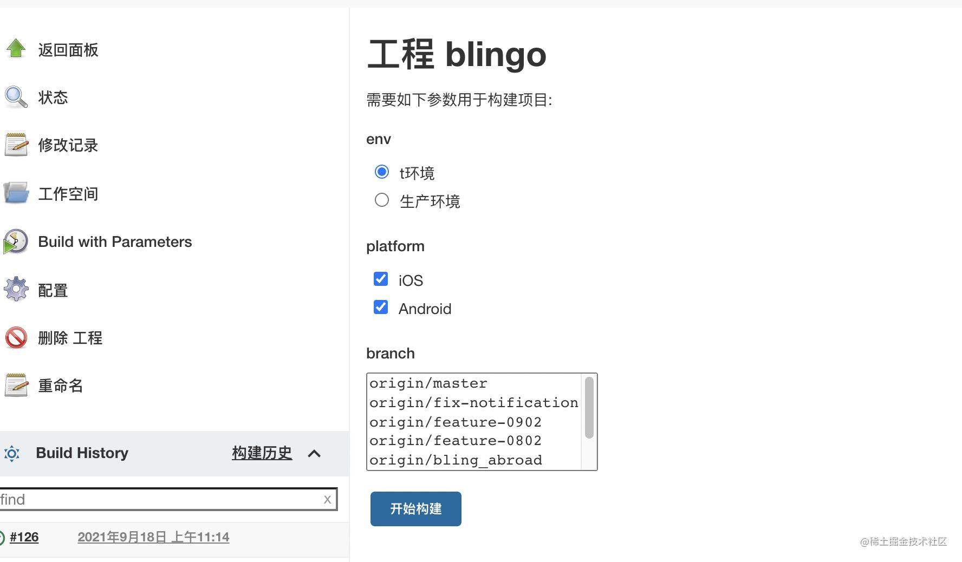This screenshot has height=562, width=962.
Task: Open build #126 link
Action: pyautogui.click(x=24, y=537)
